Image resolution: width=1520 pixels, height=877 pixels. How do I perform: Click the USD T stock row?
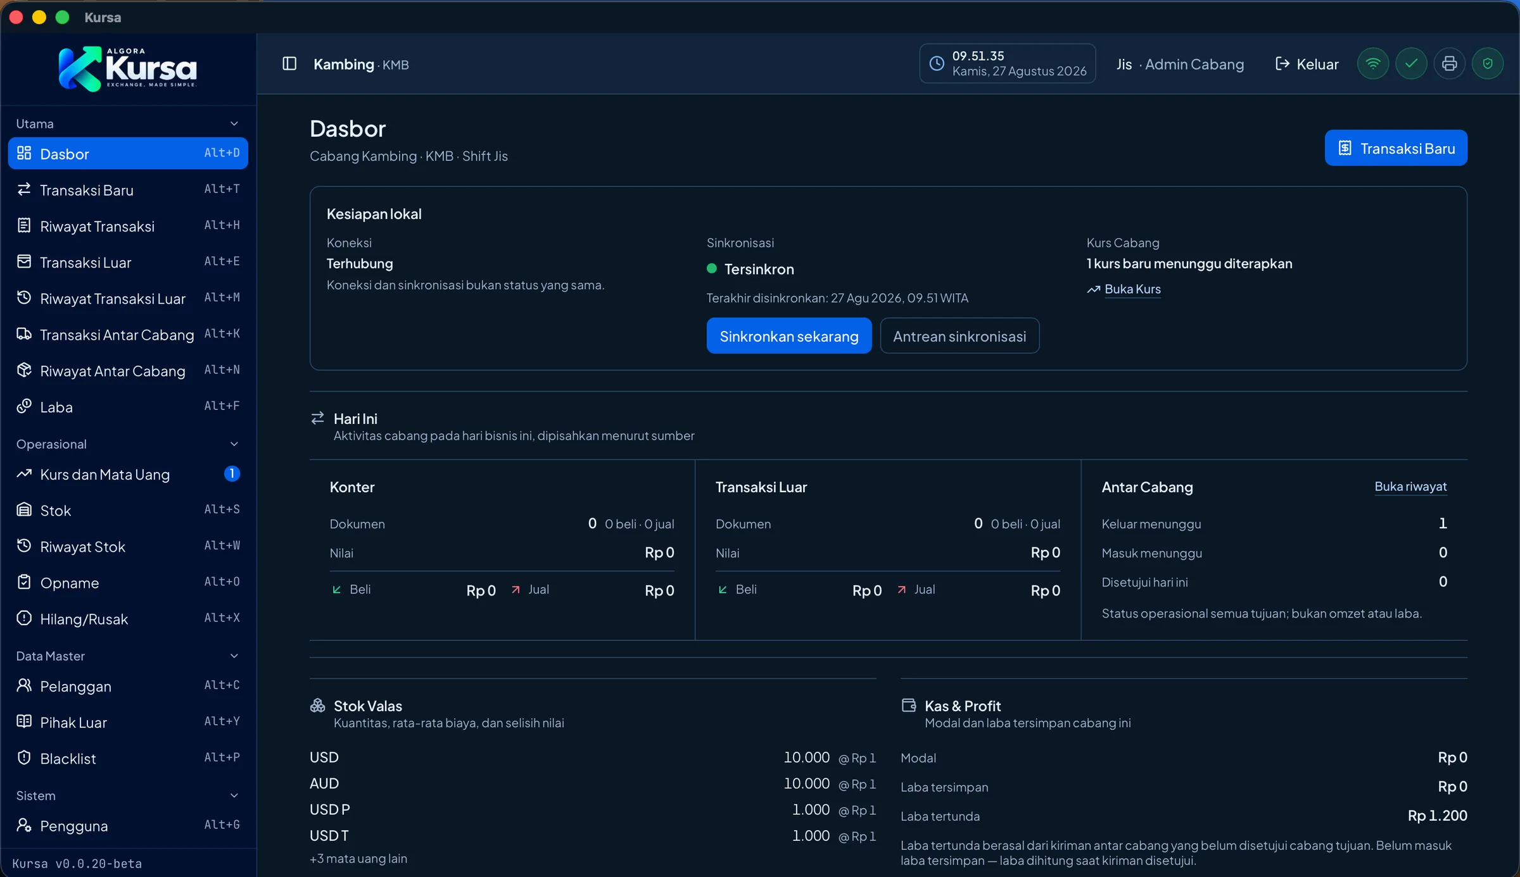coord(593,835)
